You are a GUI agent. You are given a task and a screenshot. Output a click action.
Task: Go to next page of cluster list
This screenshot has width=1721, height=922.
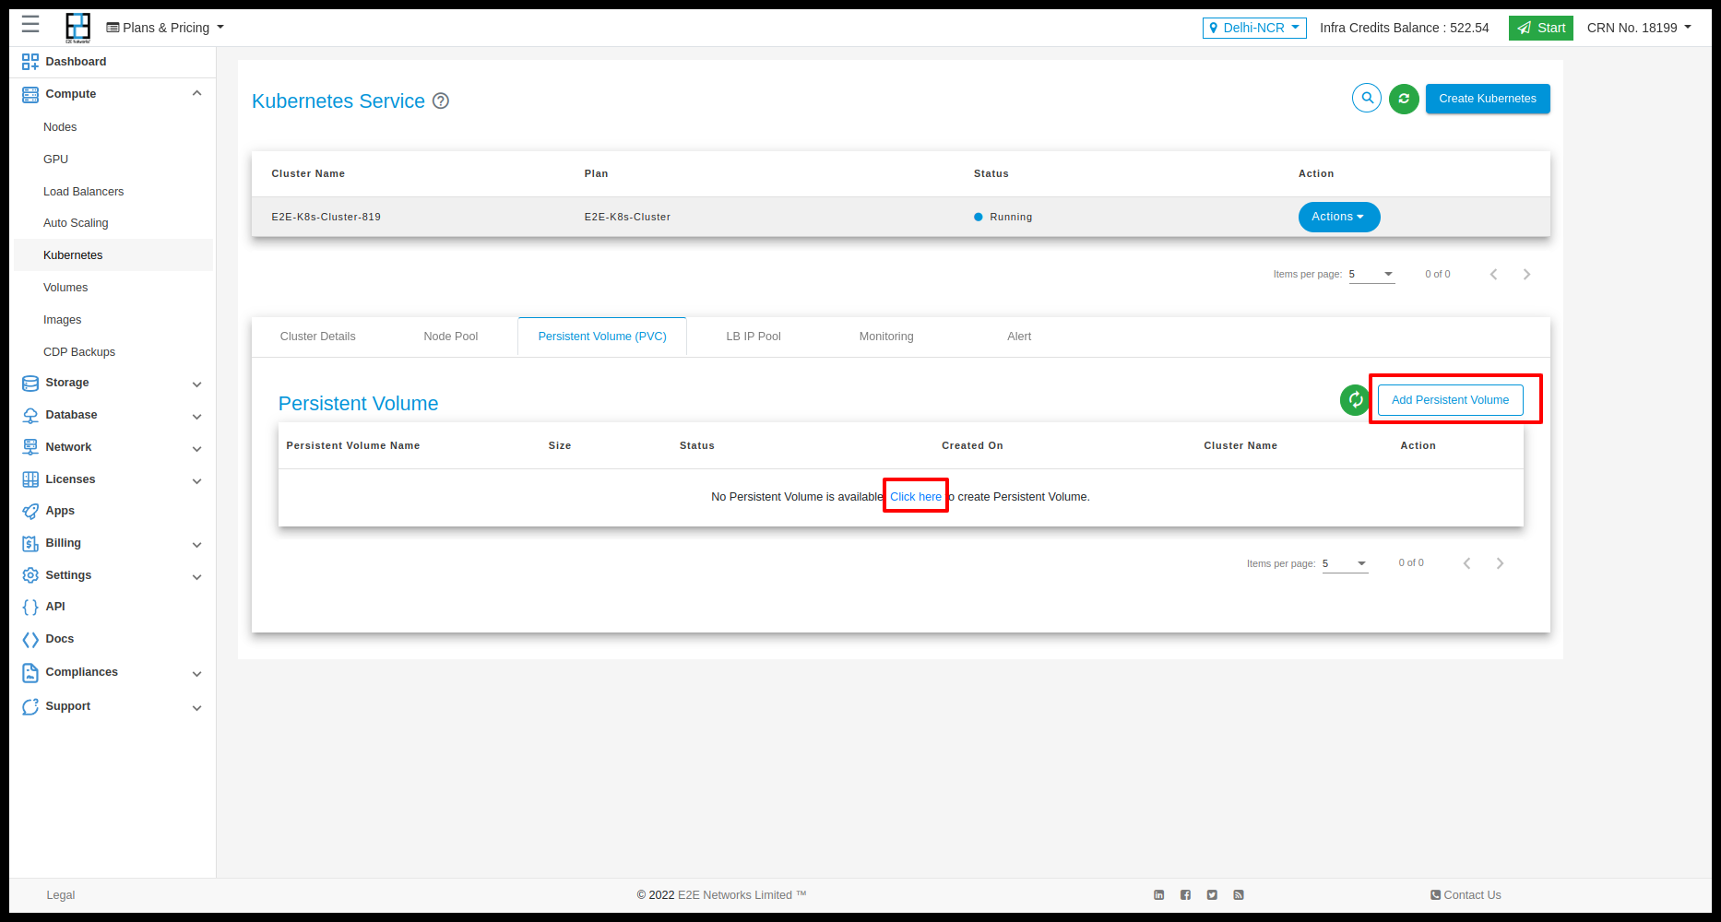(x=1526, y=274)
